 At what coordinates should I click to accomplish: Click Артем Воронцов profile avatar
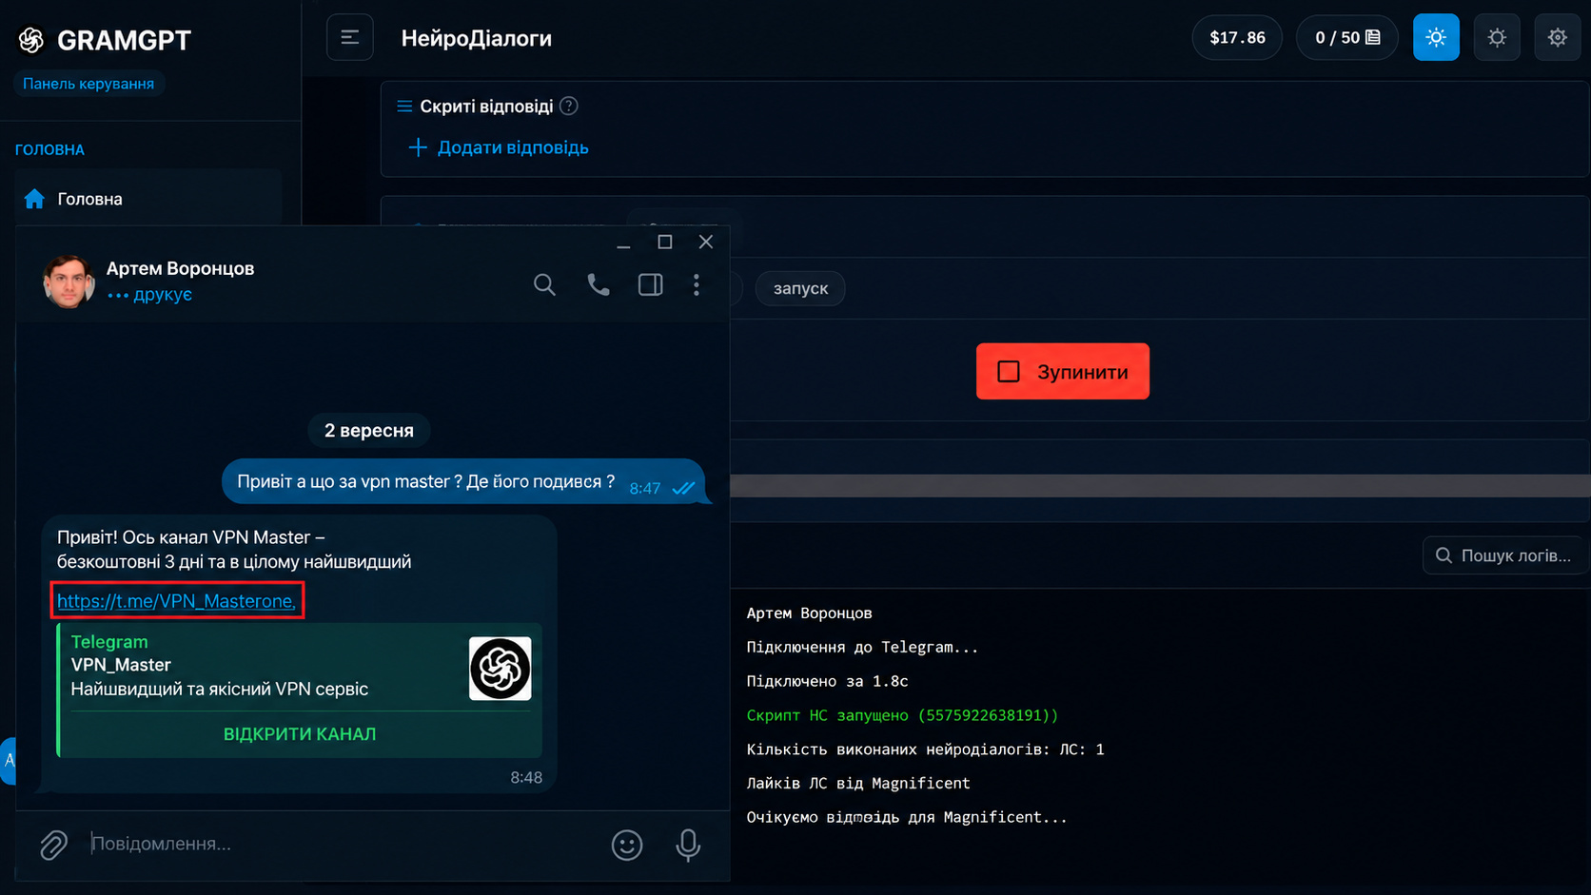(x=69, y=282)
